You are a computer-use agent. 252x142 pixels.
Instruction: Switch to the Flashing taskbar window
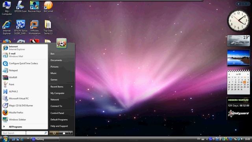(x=45, y=139)
